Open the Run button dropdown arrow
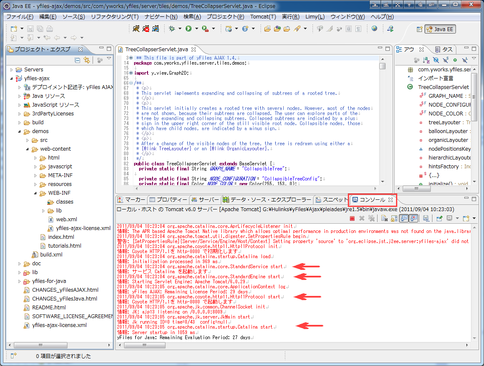Screen dimensions: 484x366 [197, 29]
